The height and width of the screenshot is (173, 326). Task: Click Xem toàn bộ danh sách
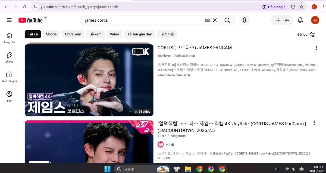[174, 75]
